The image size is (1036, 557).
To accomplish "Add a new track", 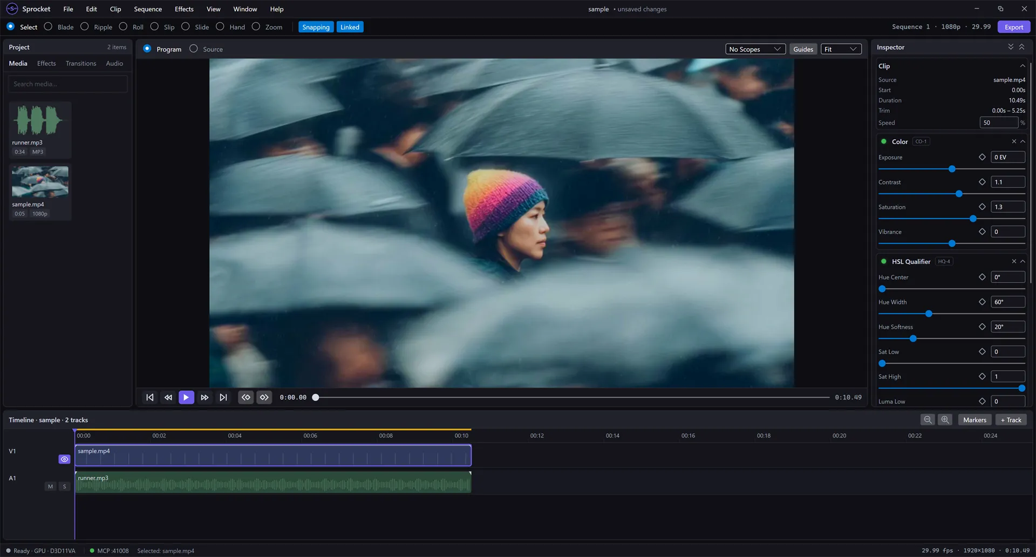I will point(1011,420).
